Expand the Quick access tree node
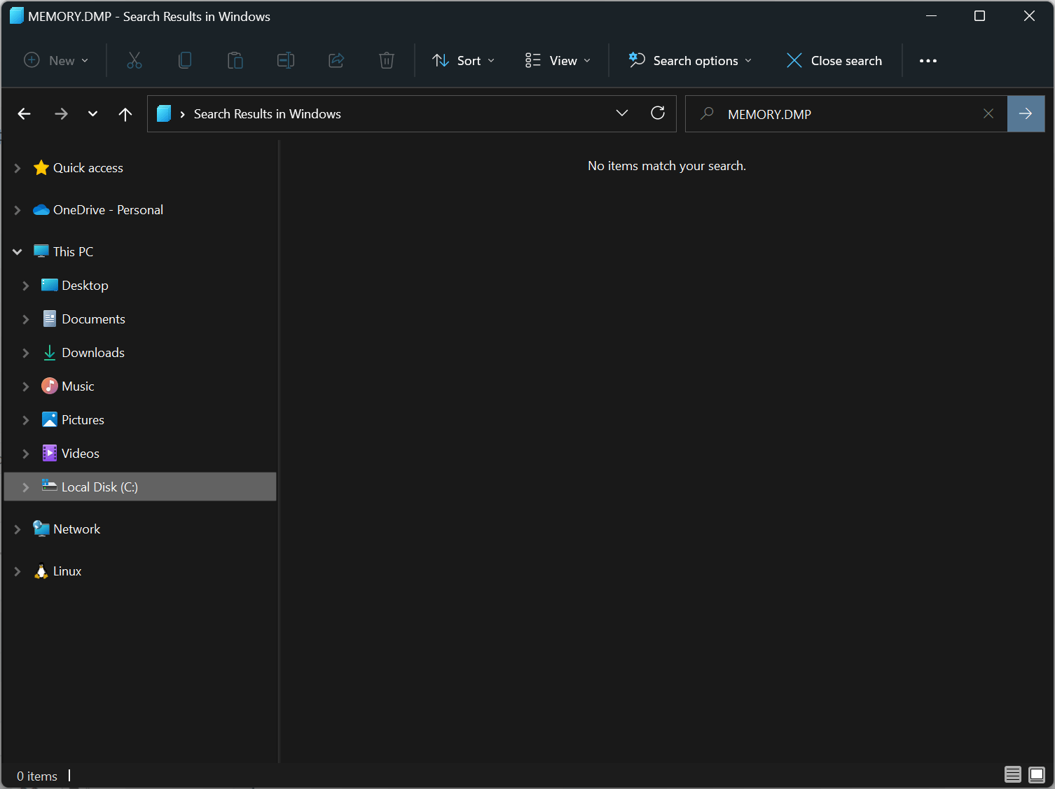The width and height of the screenshot is (1055, 789). tap(18, 168)
